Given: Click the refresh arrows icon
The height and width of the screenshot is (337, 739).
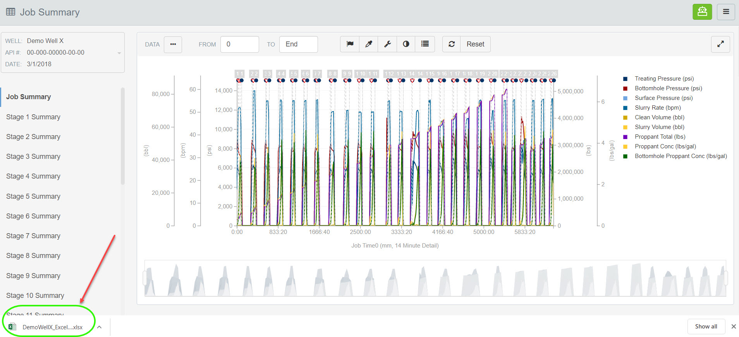Looking at the screenshot, I should [x=452, y=44].
